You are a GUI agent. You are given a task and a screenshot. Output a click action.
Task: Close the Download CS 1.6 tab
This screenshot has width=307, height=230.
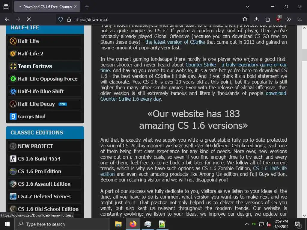pos(75,7)
